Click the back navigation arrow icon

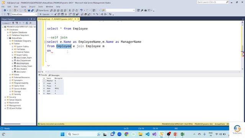(5, 10)
